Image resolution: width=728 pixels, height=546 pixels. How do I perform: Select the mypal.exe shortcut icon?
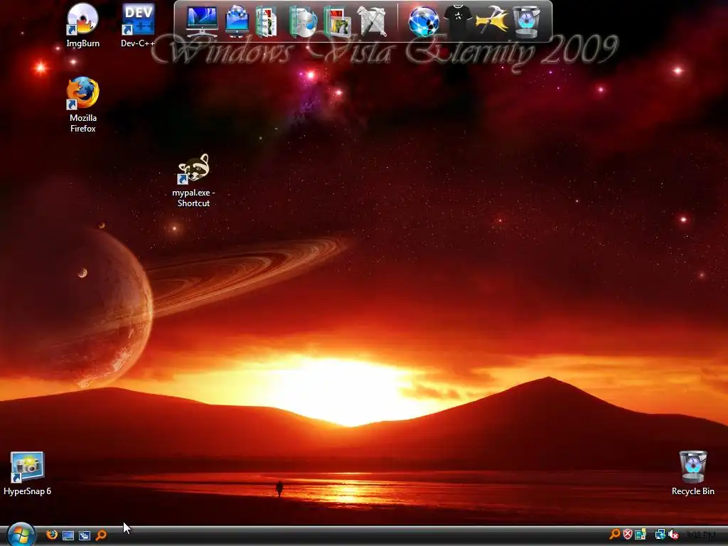[x=193, y=168]
